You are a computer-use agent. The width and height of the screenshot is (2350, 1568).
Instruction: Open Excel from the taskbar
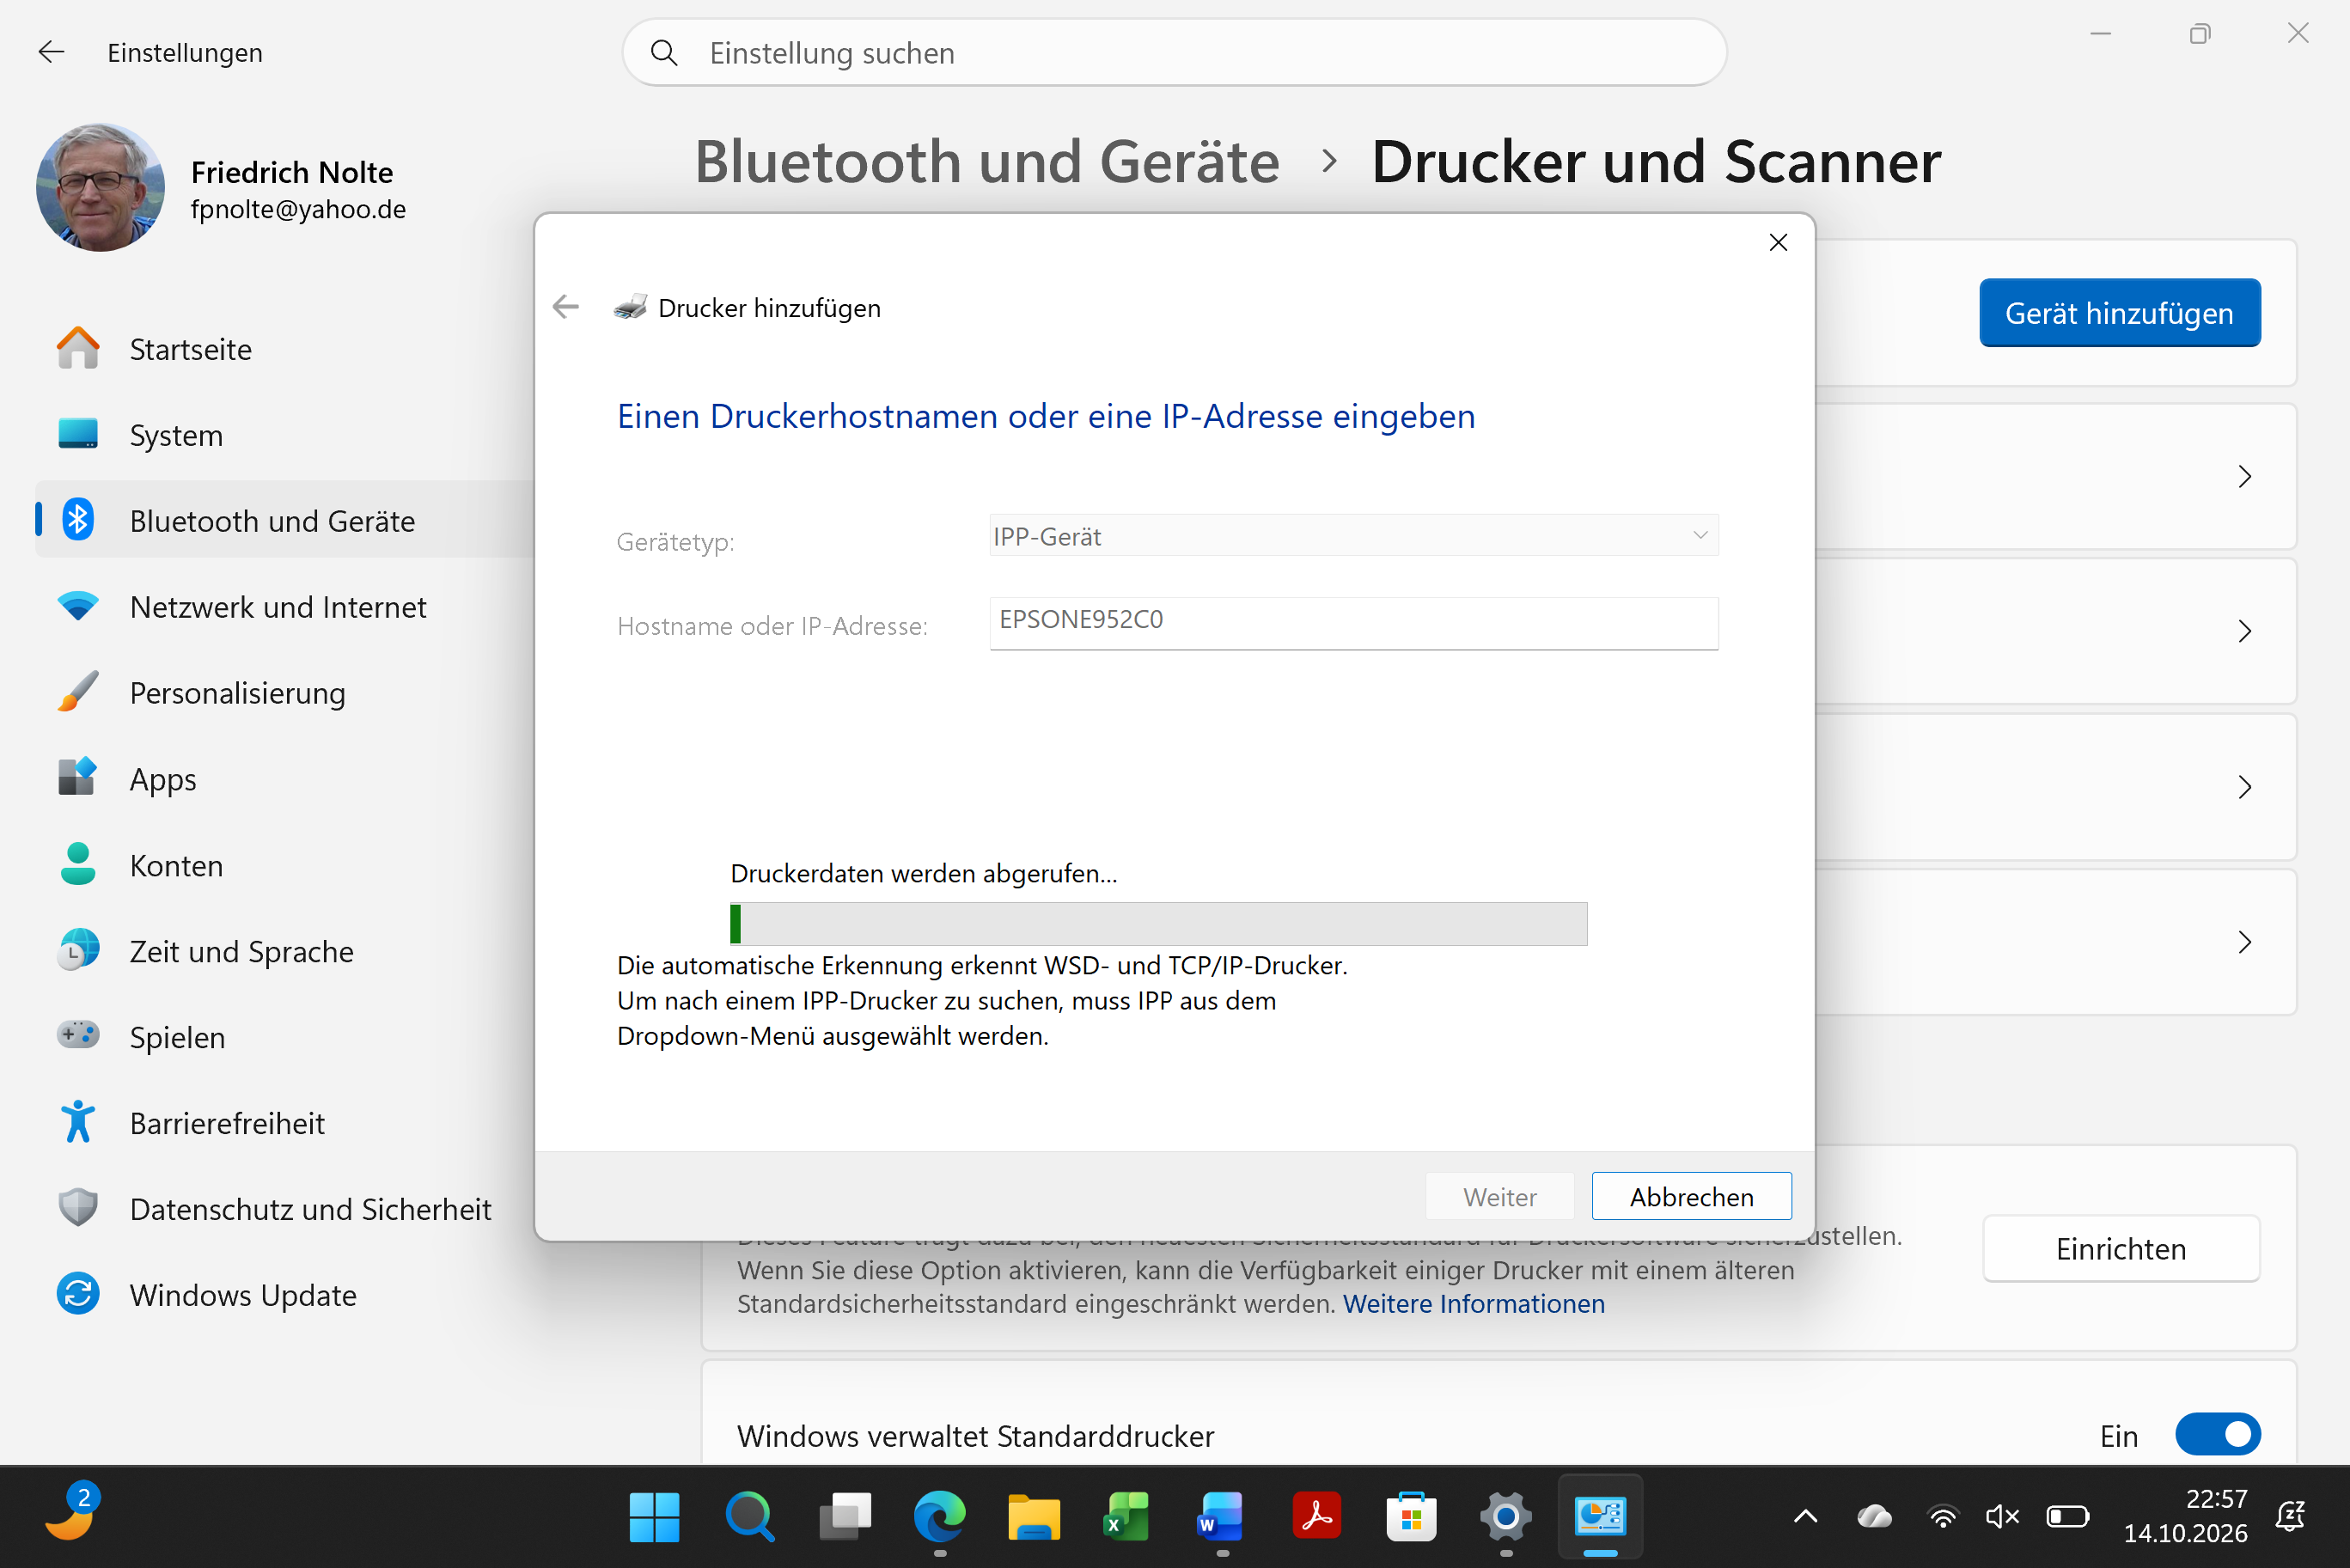[x=1127, y=1517]
